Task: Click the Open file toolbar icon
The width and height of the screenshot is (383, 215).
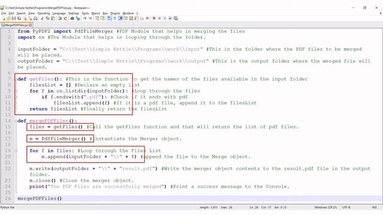Action: pyautogui.click(x=8, y=19)
